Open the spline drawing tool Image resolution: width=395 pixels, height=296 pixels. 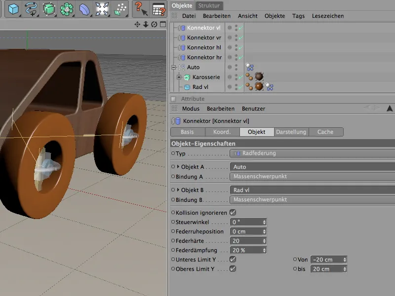[x=31, y=9]
